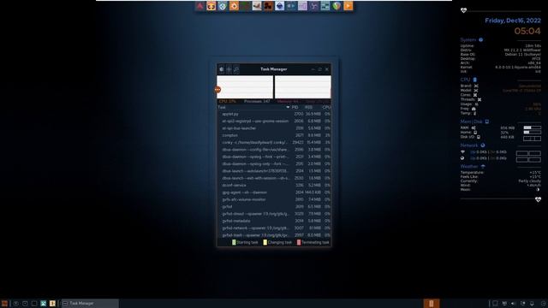The image size is (548, 308).
Task: Sort processes by the PID column header
Action: pyautogui.click(x=295, y=107)
